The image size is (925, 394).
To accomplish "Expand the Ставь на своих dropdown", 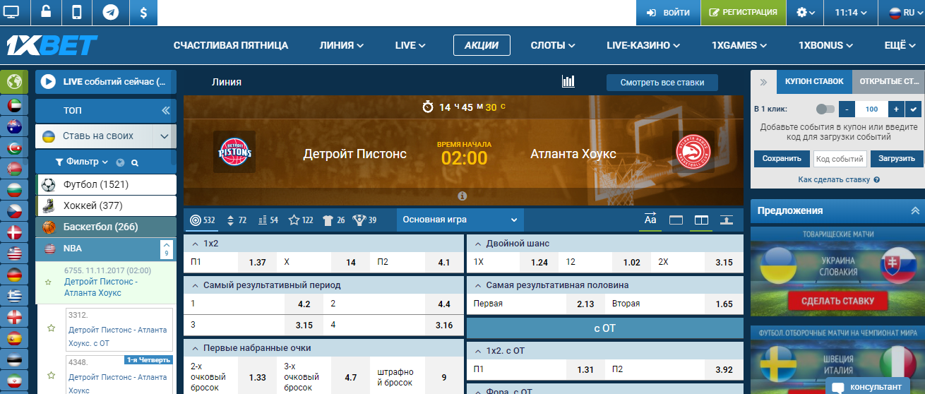I will 165,136.
